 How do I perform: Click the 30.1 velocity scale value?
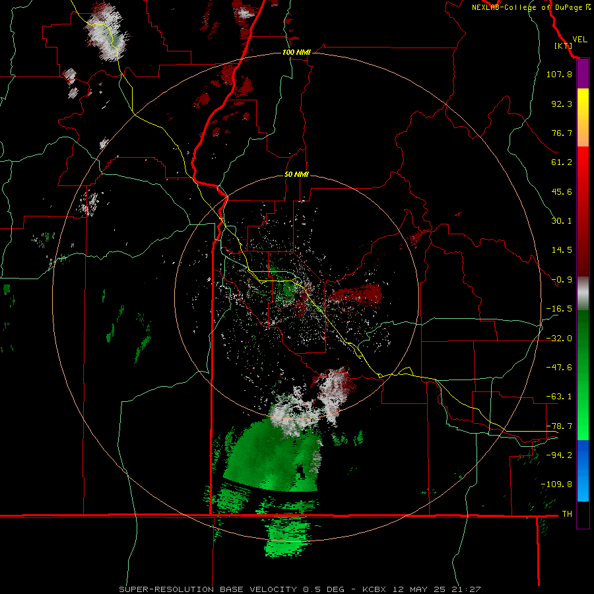(x=562, y=221)
